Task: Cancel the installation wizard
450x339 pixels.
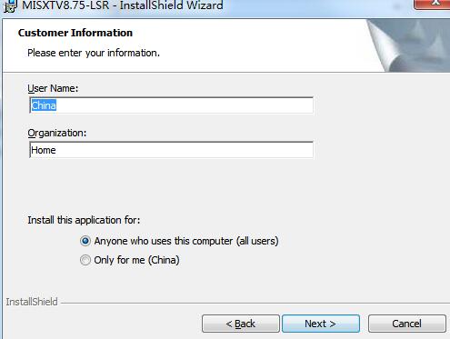Action: [x=407, y=324]
